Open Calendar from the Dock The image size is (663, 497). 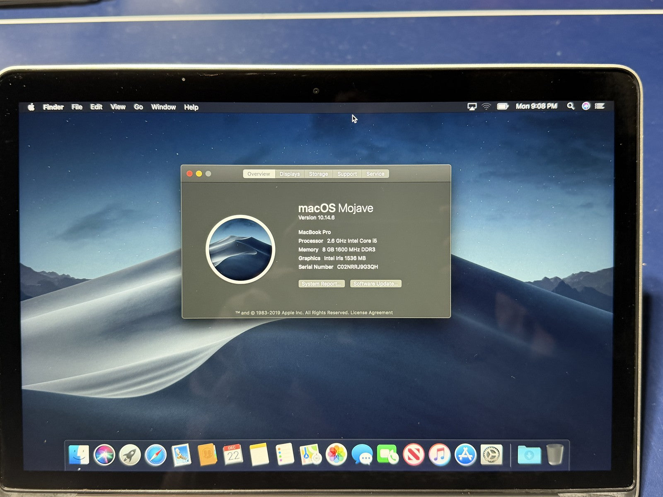233,455
